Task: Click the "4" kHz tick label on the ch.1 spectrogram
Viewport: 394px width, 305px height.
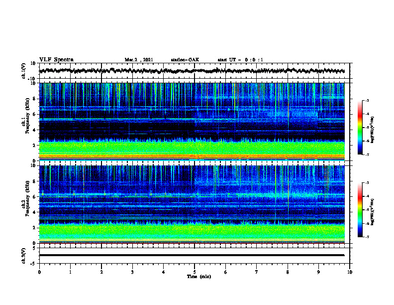Action: [34, 130]
